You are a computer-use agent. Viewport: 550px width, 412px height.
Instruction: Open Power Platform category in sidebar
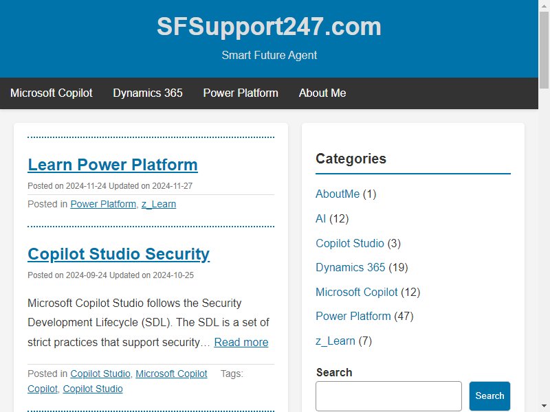pyautogui.click(x=353, y=316)
